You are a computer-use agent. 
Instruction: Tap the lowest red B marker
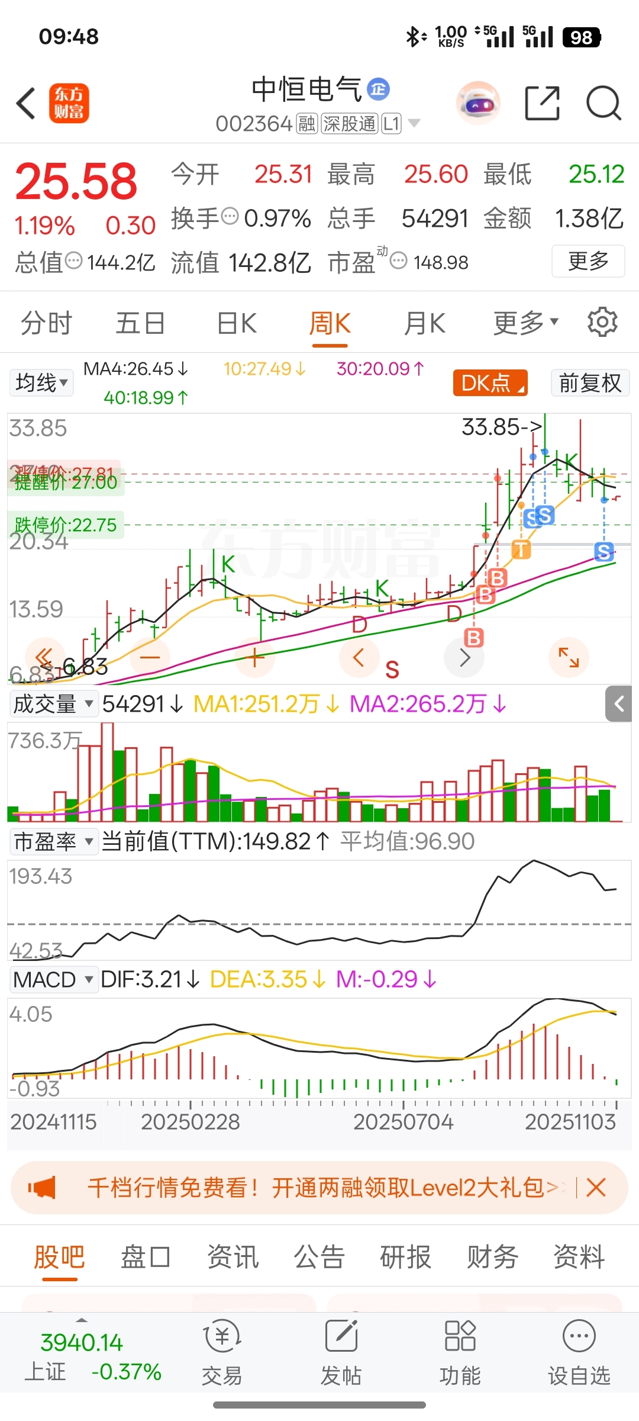(x=473, y=638)
